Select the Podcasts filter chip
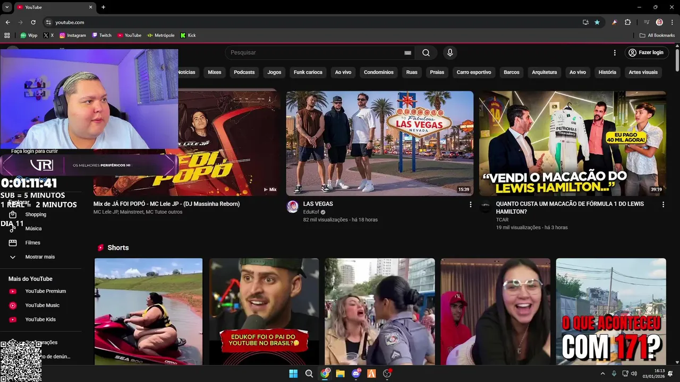This screenshot has height=382, width=680. [x=244, y=72]
